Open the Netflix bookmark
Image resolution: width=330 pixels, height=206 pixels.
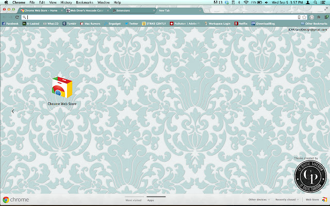(241, 24)
